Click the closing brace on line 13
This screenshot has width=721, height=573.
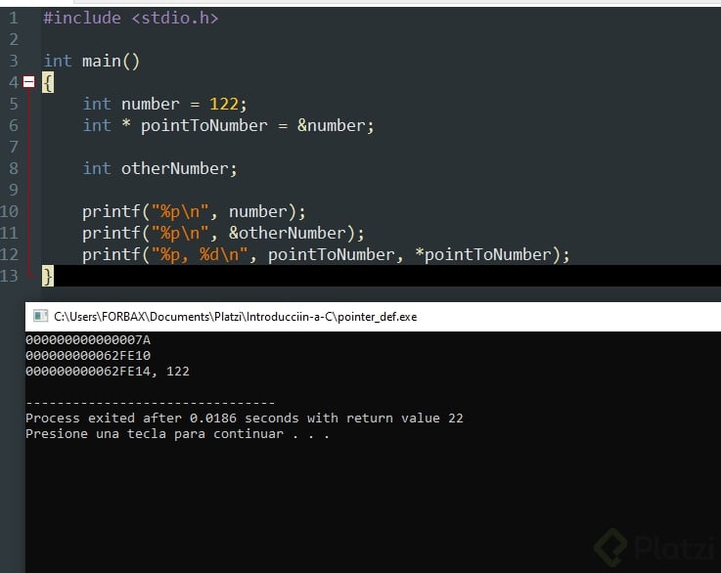tap(48, 276)
